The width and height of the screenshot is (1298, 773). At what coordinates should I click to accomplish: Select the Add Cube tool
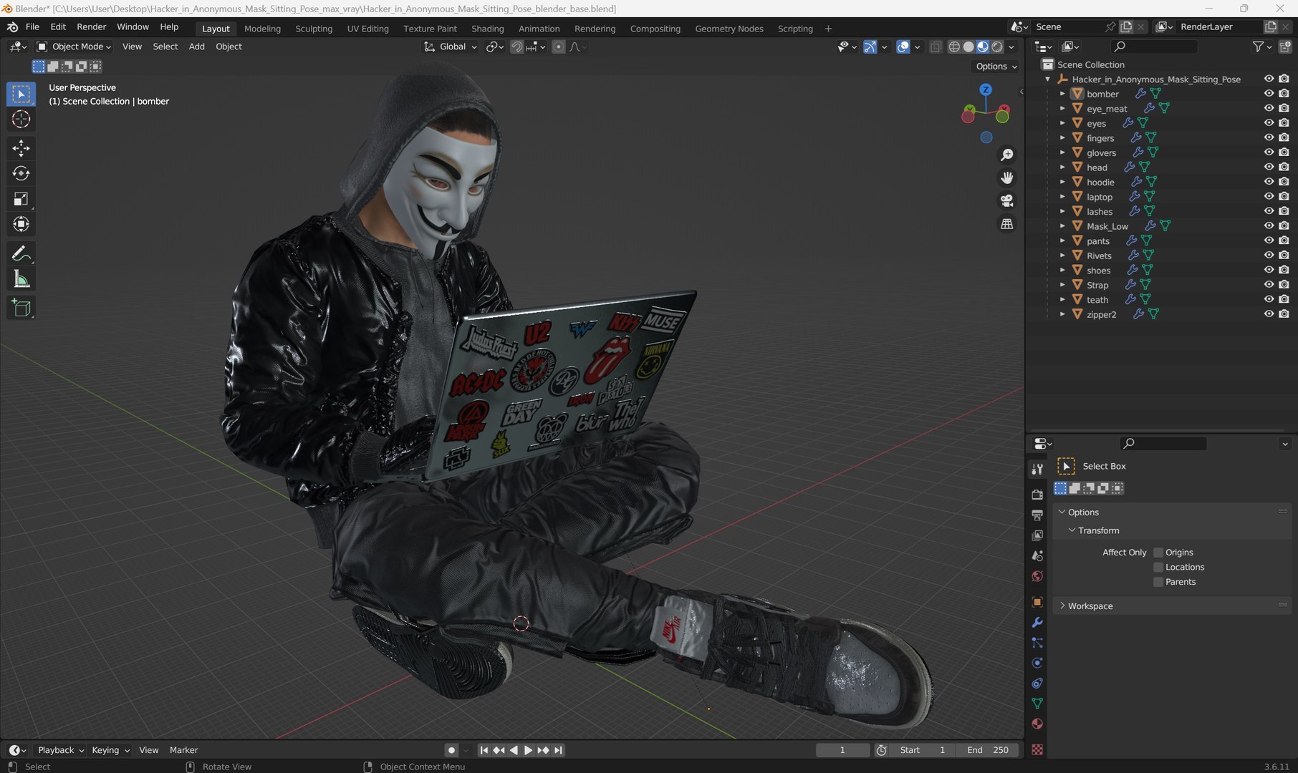[x=21, y=308]
